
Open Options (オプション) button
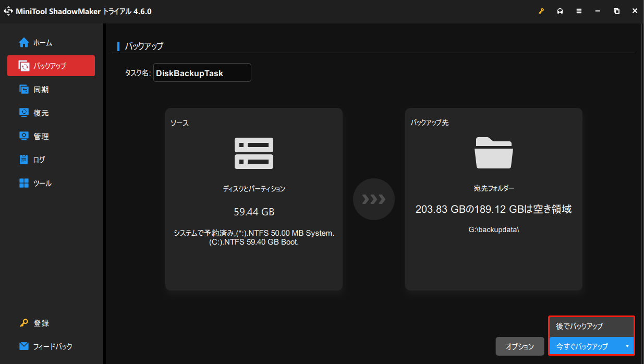coord(520,346)
